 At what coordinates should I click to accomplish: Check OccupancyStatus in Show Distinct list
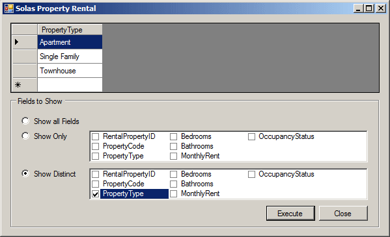251,174
